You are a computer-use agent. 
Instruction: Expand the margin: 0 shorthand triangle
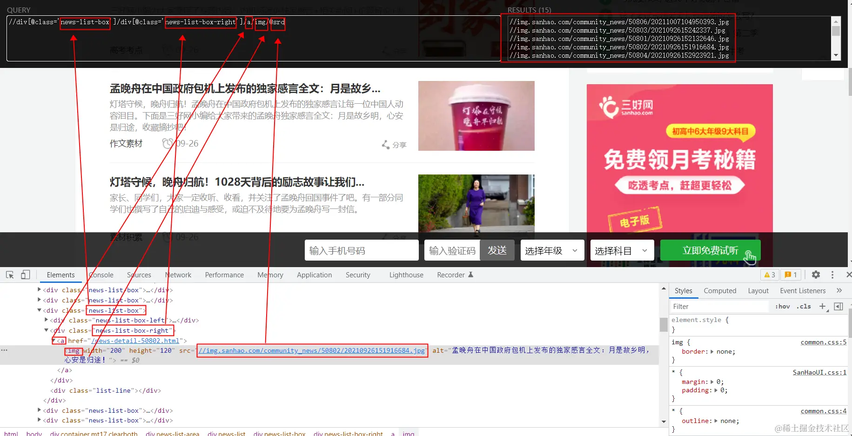(712, 382)
